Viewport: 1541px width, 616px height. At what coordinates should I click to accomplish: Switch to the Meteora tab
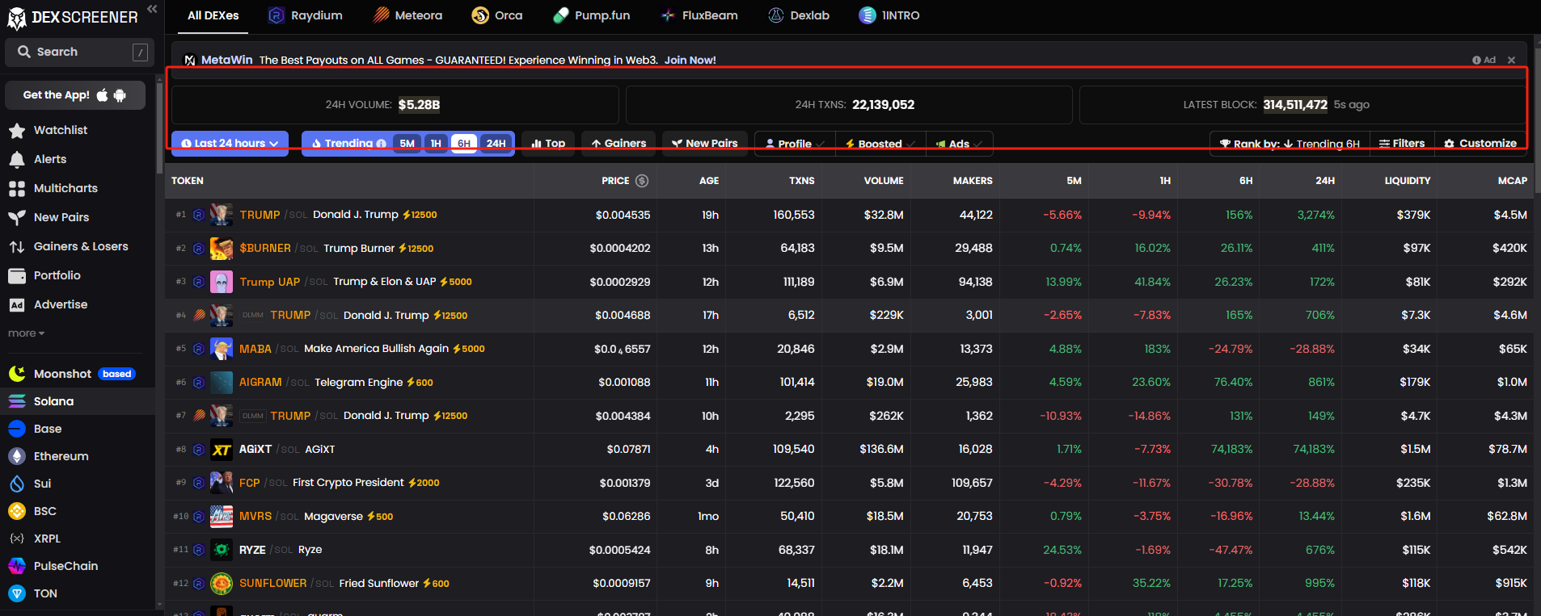(407, 15)
